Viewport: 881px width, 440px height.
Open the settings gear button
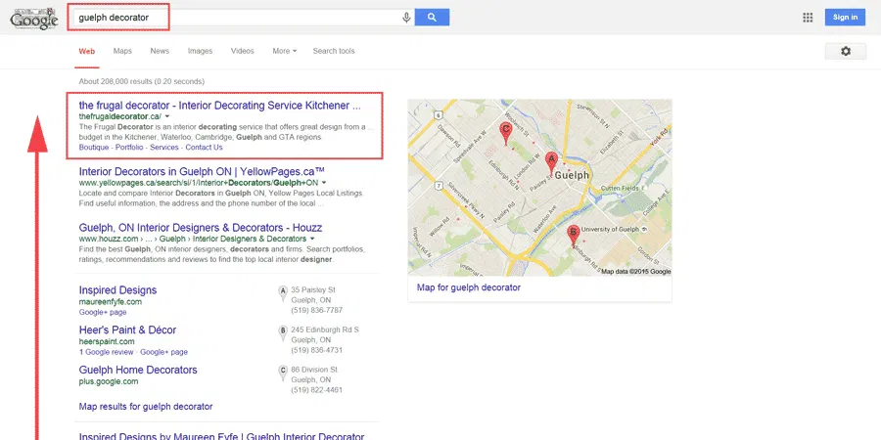pos(845,51)
